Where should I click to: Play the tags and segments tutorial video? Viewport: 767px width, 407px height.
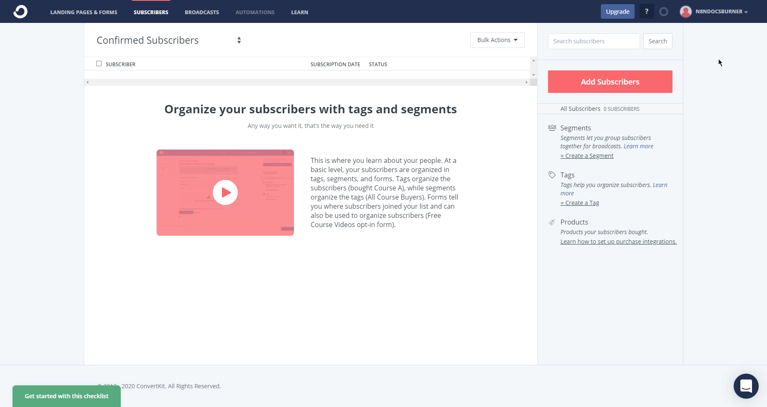pos(225,192)
